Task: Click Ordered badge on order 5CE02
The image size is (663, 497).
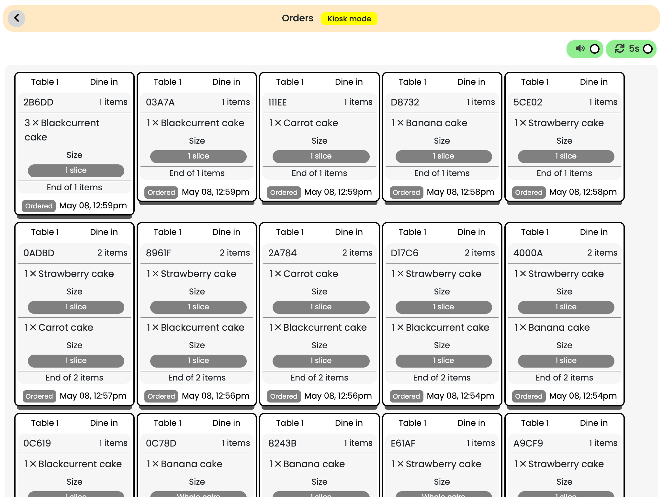Action: [528, 193]
